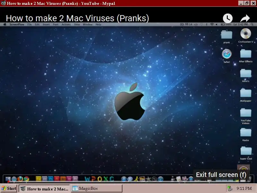The width and height of the screenshot is (257, 193).
Task: Click the Firefox icon in the dock
Action: point(20,179)
